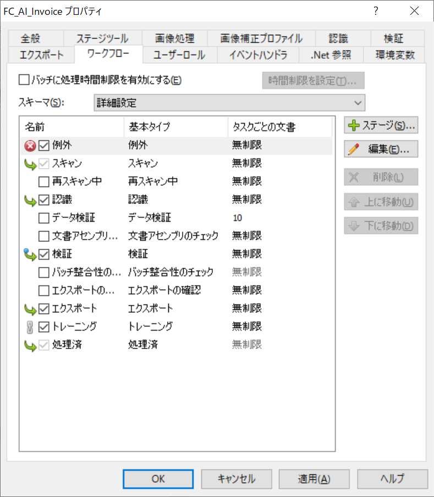Image resolution: width=434 pixels, height=497 pixels.
Task: Select the バッチ整合性のチェック type cell
Action: click(171, 273)
